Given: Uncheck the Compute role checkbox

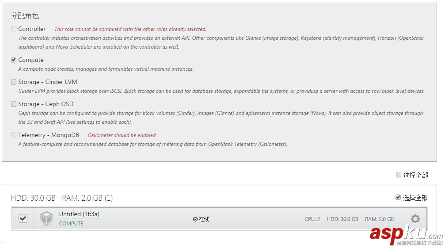Looking at the screenshot, I should pyautogui.click(x=14, y=60).
